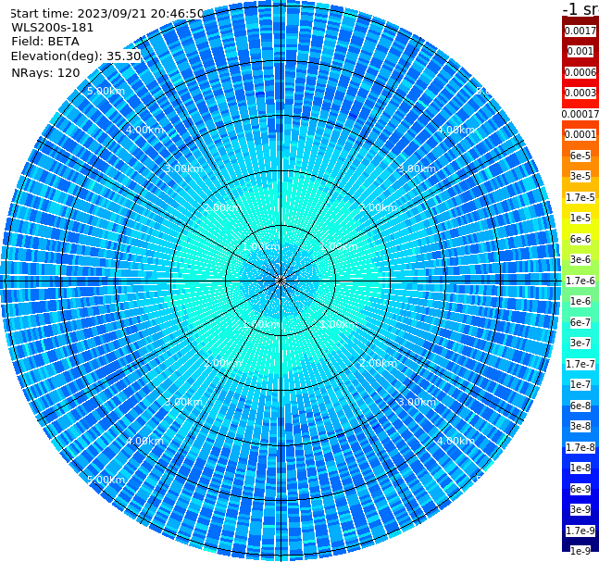This screenshot has height=562, width=599.
Task: Click the 3e-9 colorbar label
Action: 580,509
